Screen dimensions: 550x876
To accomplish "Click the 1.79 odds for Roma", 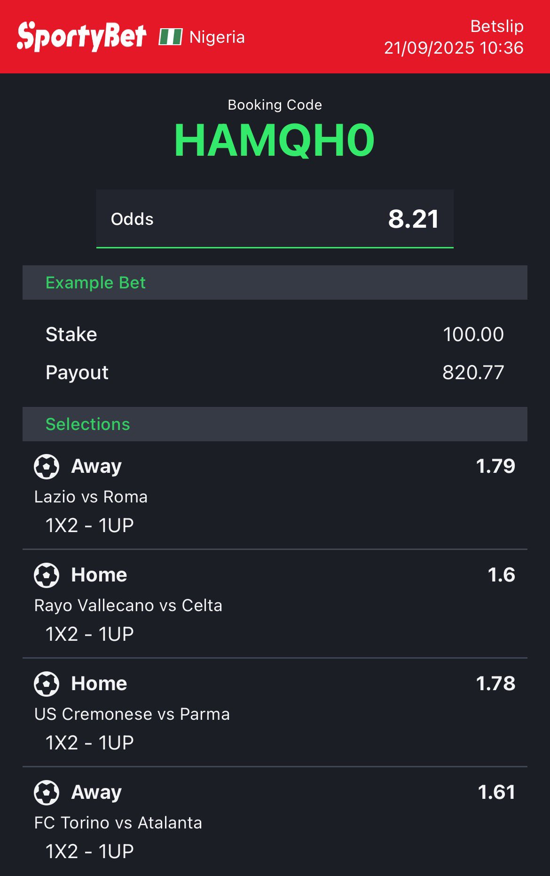I will [495, 466].
